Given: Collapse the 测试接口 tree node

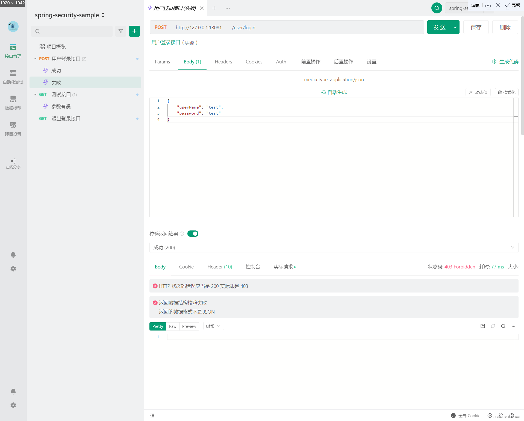Looking at the screenshot, I should [35, 95].
